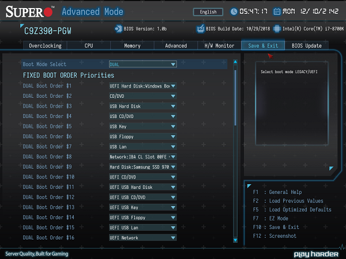Click the help text 'Select boot mode LEGACY/UEFI'
The width and height of the screenshot is (346, 259).
tap(289, 72)
